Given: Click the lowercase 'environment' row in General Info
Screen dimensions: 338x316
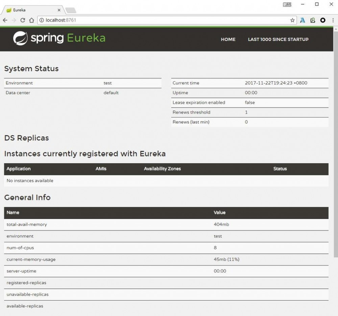Looking at the screenshot, I should (x=166, y=236).
